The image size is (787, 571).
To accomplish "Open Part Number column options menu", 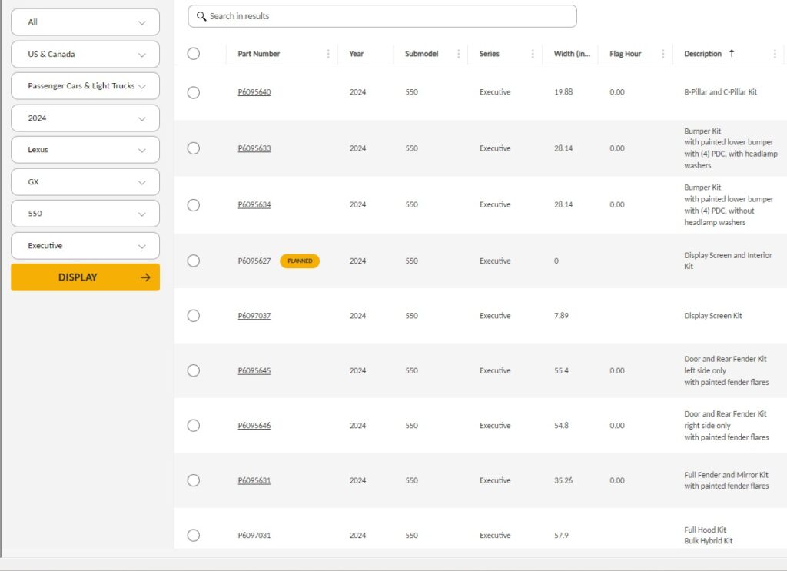I will point(328,54).
